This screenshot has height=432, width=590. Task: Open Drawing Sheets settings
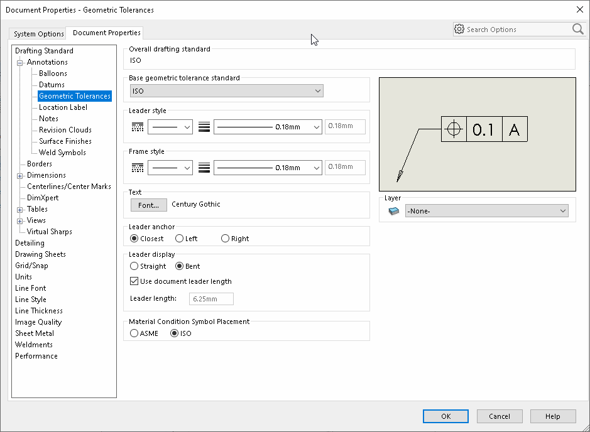40,254
